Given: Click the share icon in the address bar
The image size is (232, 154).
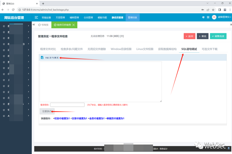Looking at the screenshot, I should pyautogui.click(x=208, y=10).
